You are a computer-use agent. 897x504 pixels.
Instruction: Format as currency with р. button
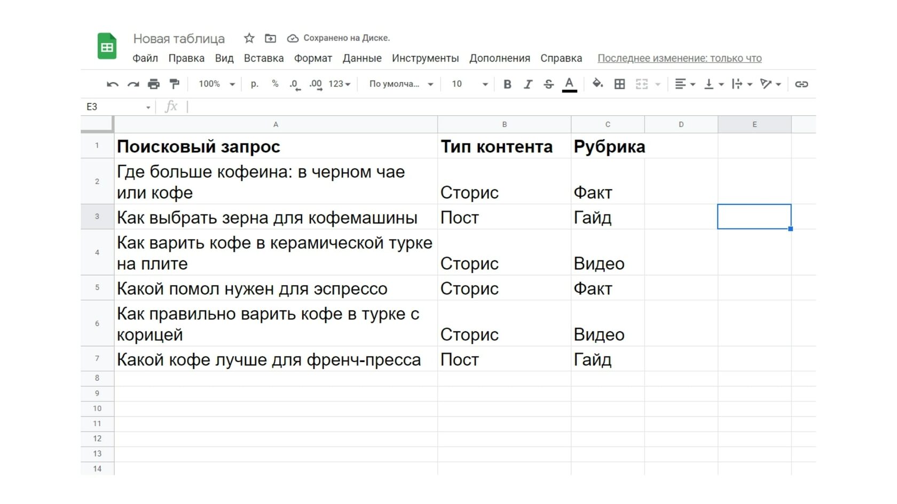pyautogui.click(x=255, y=84)
